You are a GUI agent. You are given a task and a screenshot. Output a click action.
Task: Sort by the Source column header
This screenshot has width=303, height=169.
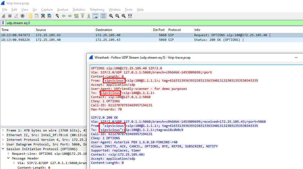click(x=64, y=30)
